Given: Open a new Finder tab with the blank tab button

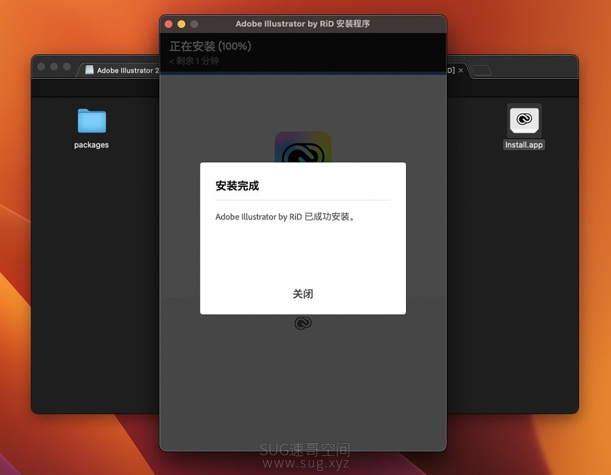Looking at the screenshot, I should [x=481, y=71].
